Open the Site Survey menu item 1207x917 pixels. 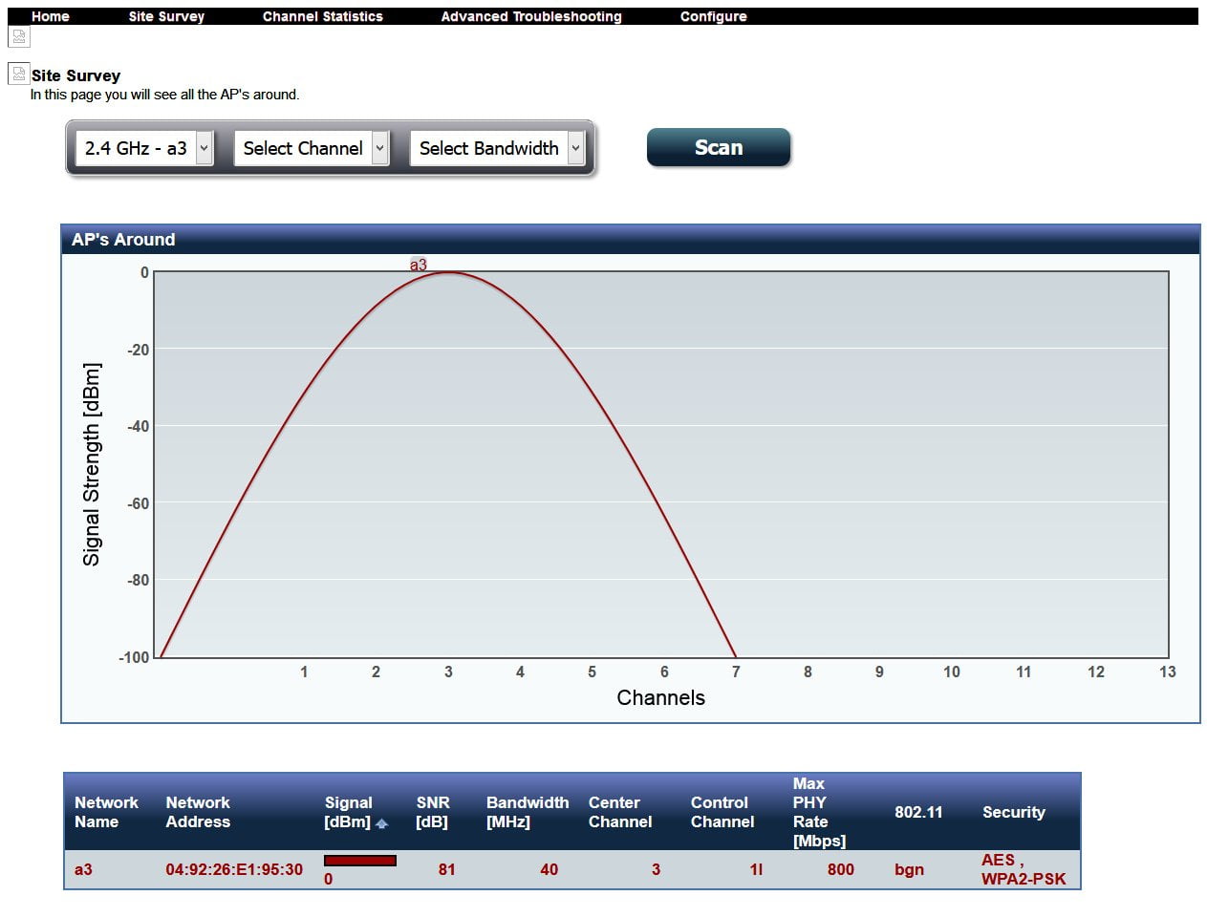(x=166, y=16)
